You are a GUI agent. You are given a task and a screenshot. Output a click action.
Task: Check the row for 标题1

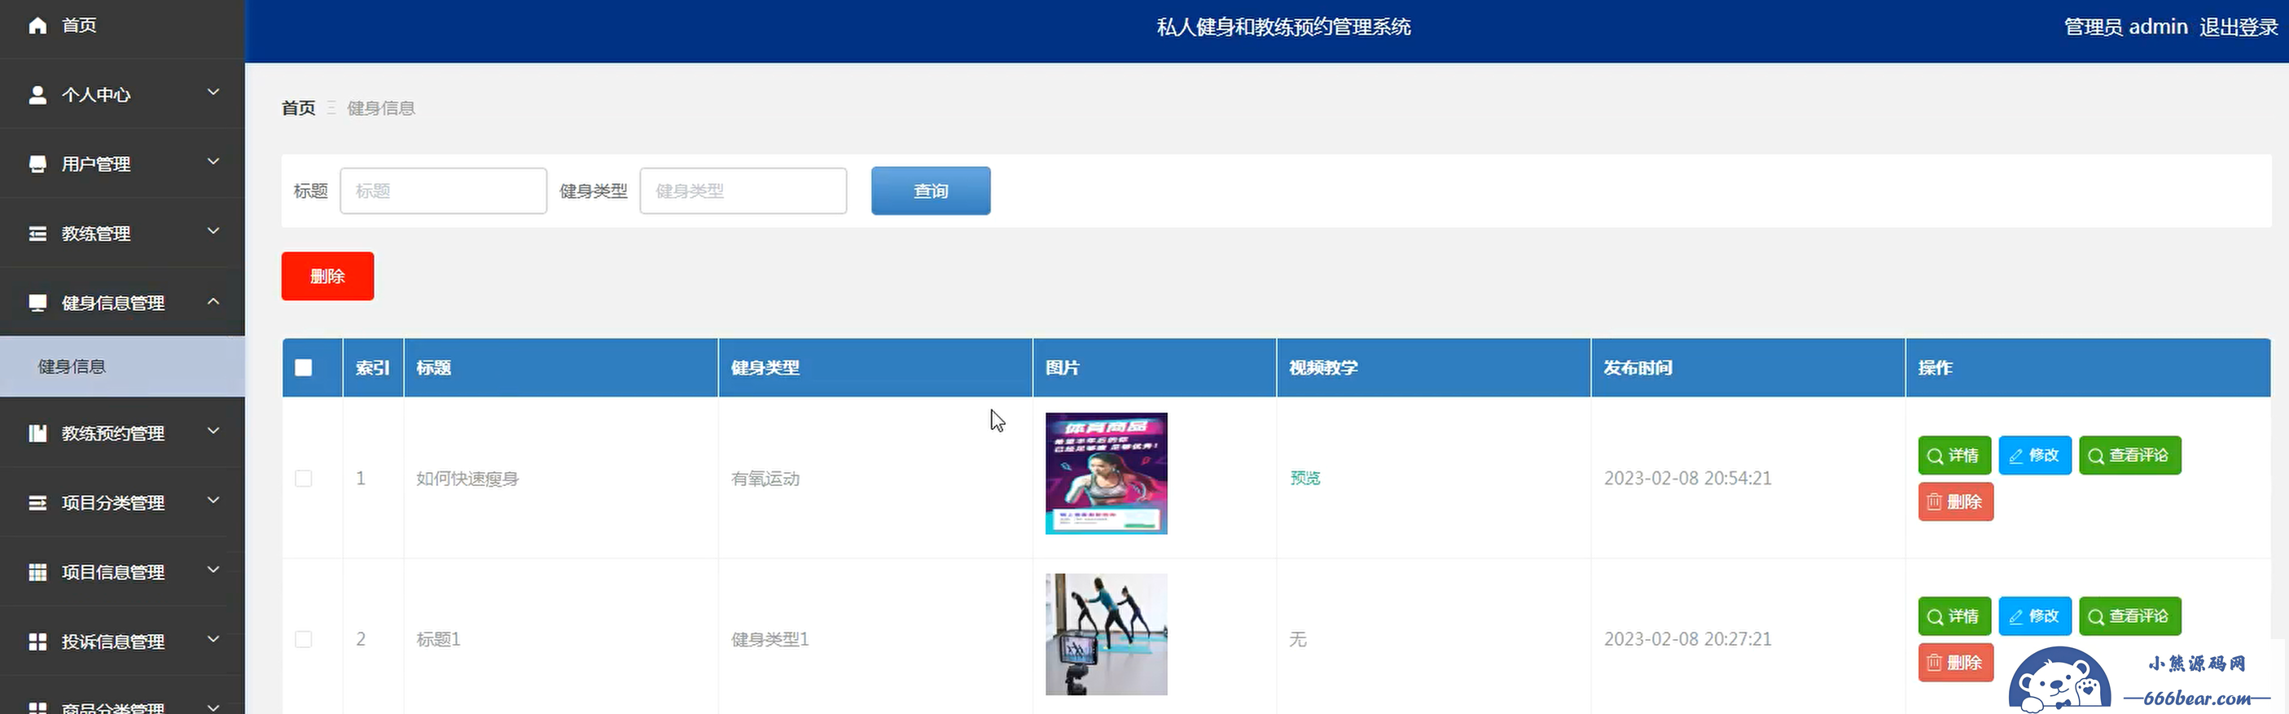303,639
